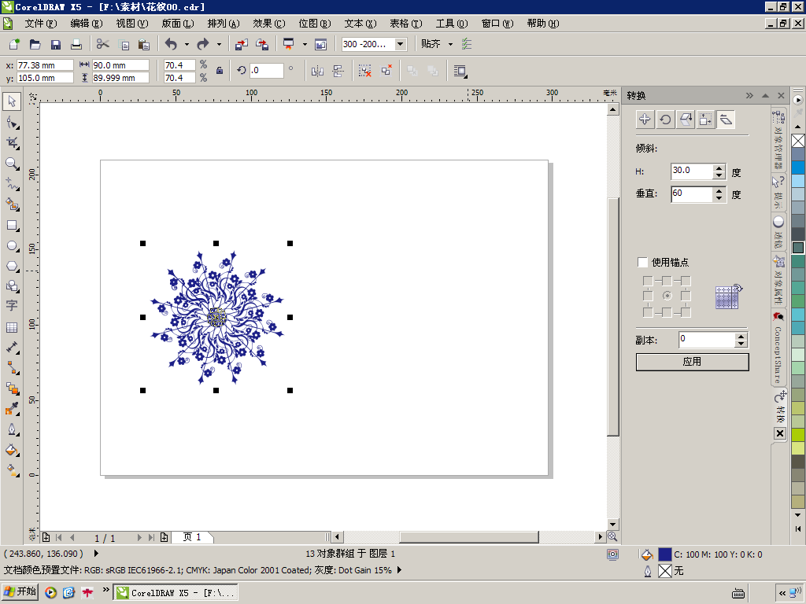
Task: Click the New document icon
Action: point(14,44)
